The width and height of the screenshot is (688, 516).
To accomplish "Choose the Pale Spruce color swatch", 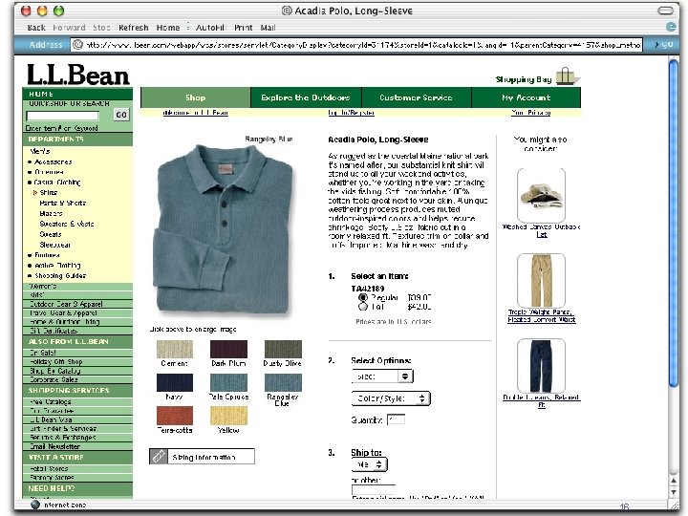I will 228,382.
